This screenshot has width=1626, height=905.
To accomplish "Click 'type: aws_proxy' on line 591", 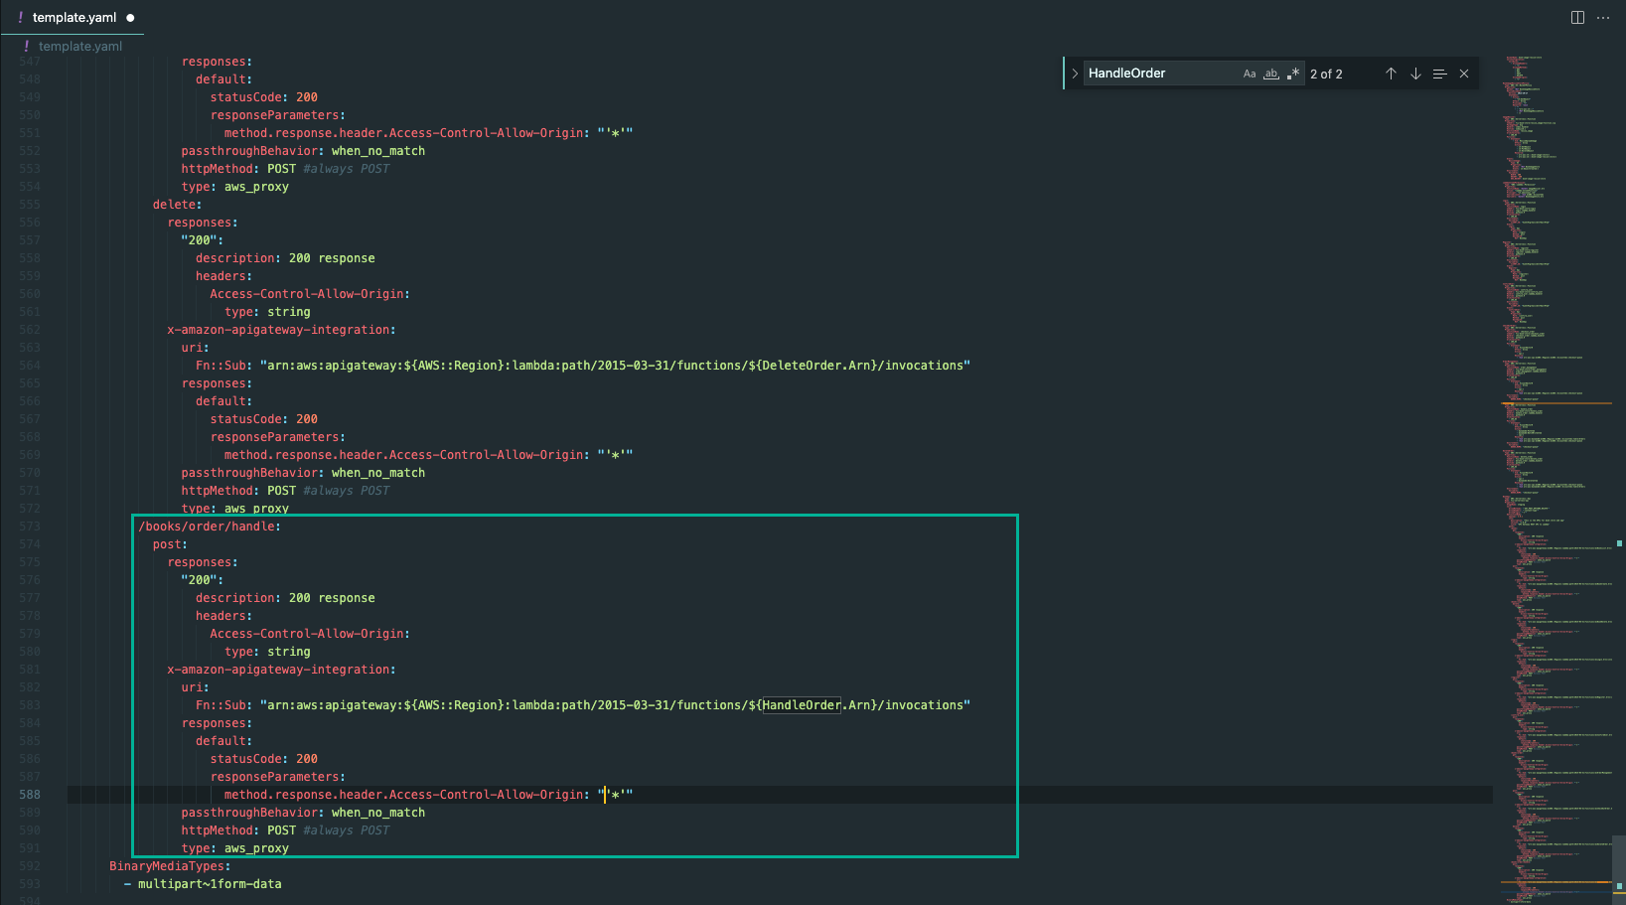I will point(234,848).
